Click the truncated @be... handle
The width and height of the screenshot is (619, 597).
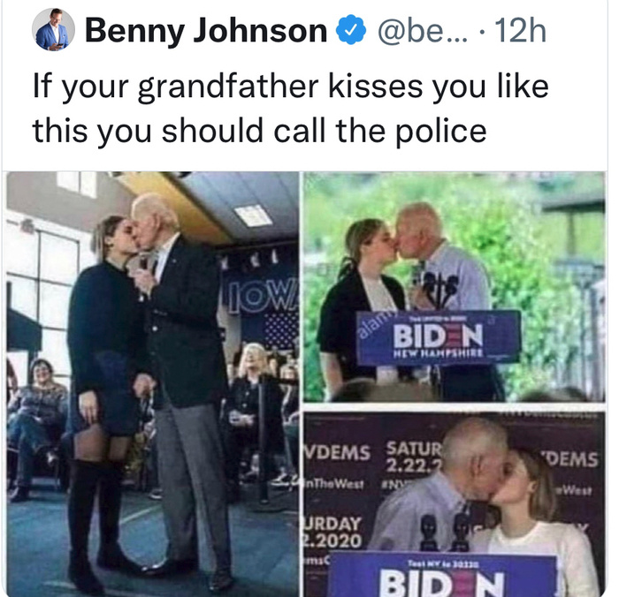coord(423,30)
